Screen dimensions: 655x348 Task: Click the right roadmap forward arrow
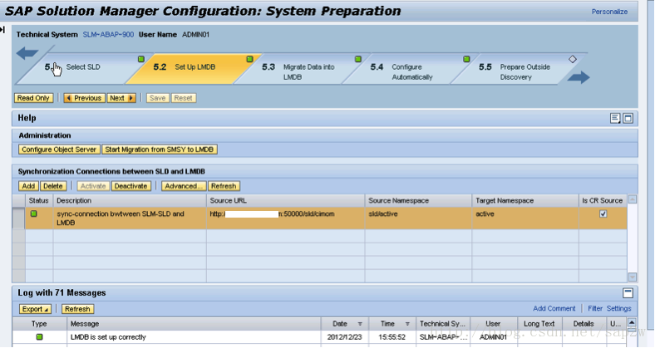click(579, 76)
